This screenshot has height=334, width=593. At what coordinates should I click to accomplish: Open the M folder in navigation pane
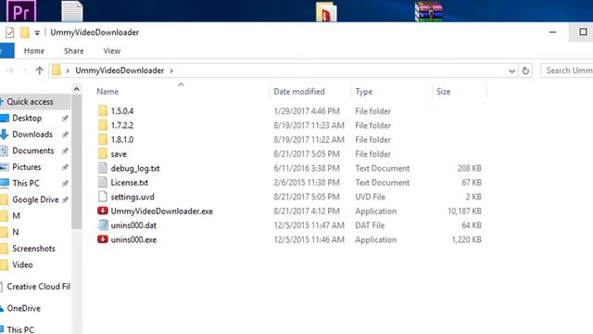point(16,216)
